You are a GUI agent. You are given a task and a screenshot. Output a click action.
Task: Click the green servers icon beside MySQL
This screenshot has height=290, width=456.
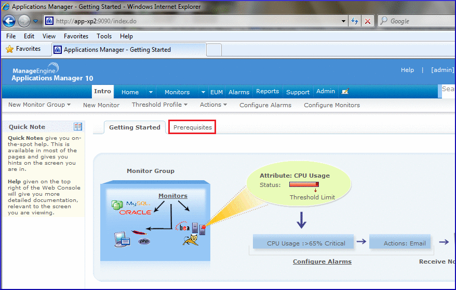click(x=117, y=205)
